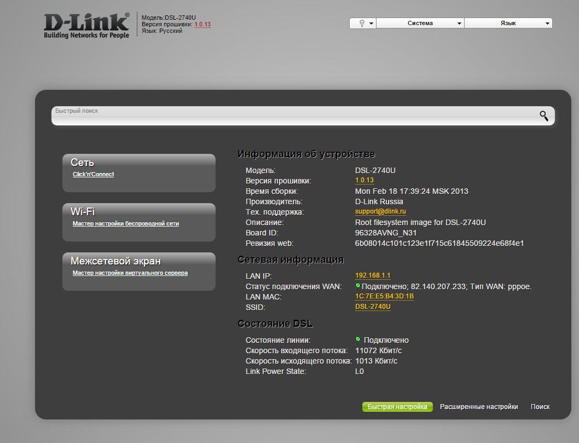Image resolution: width=579 pixels, height=443 pixels.
Task: Click Link Power State value L0
Action: (x=360, y=371)
